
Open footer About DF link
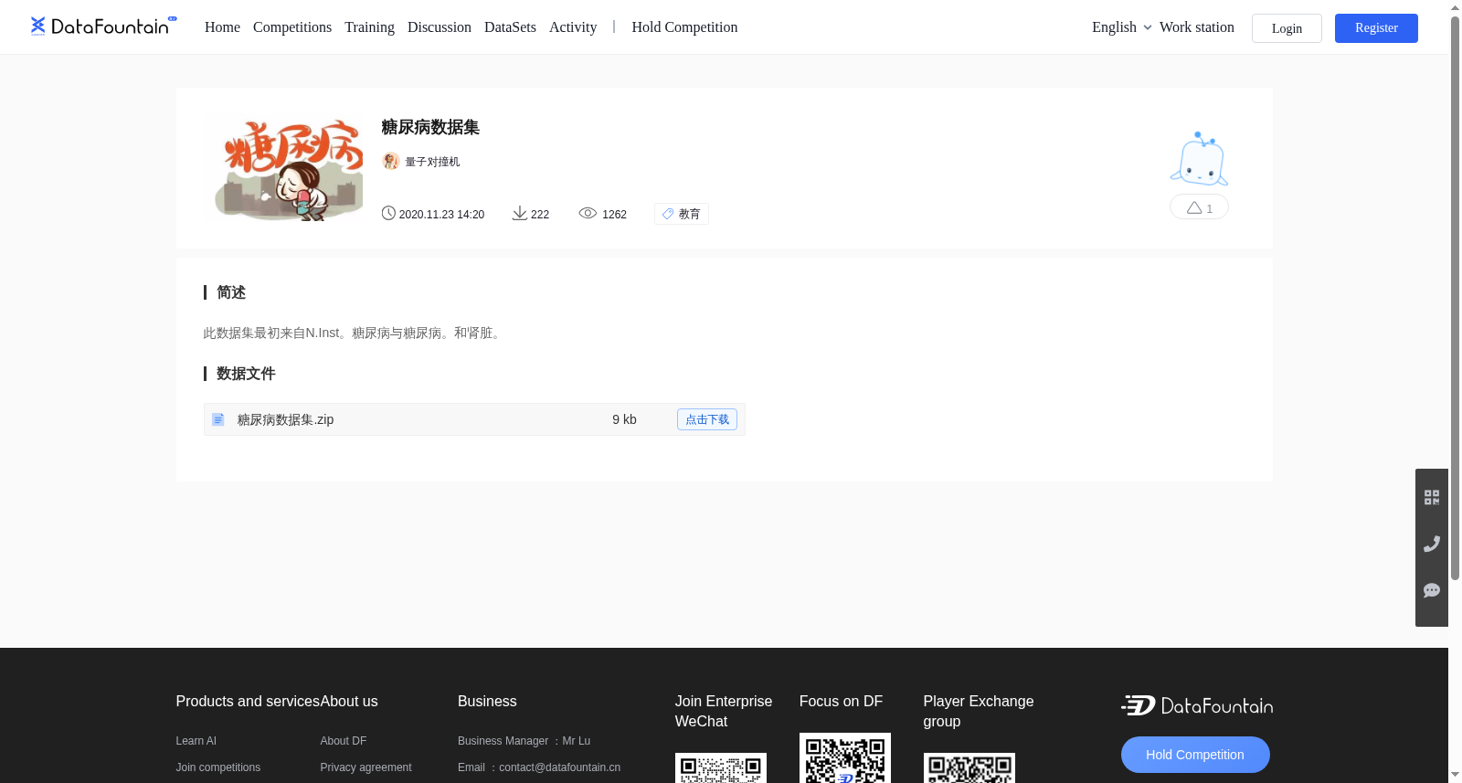coord(343,741)
